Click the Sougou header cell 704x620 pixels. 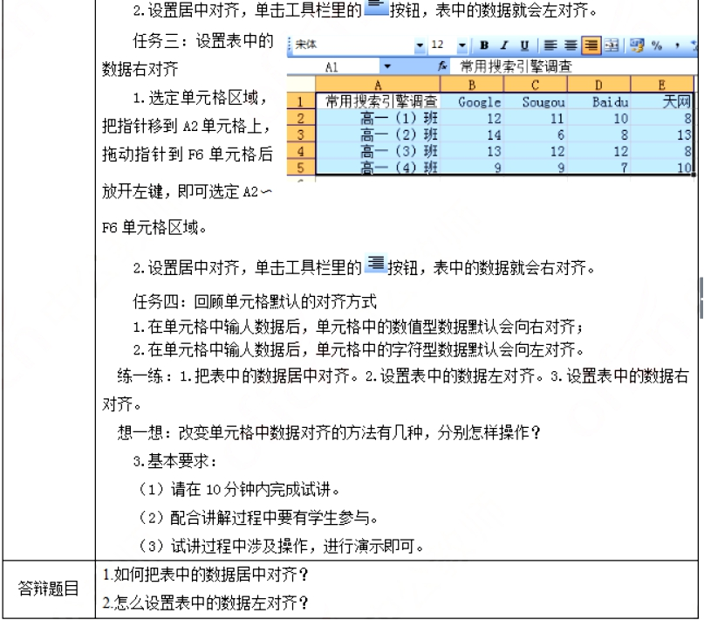pos(535,101)
